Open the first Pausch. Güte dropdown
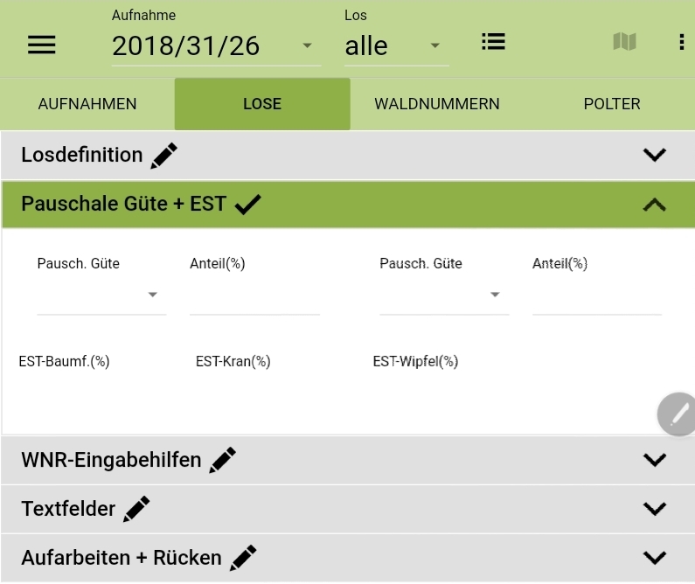Image resolution: width=695 pixels, height=584 pixels. tap(101, 295)
